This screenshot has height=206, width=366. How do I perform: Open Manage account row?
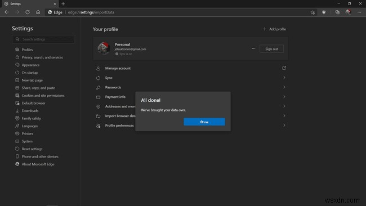point(190,68)
